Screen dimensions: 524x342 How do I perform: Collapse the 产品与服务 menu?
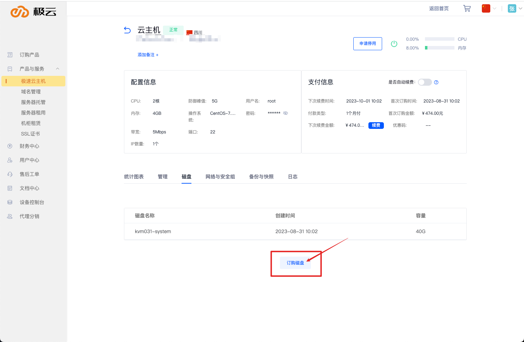58,69
